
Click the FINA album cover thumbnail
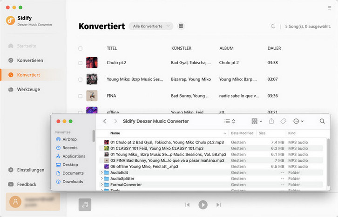click(x=92, y=96)
